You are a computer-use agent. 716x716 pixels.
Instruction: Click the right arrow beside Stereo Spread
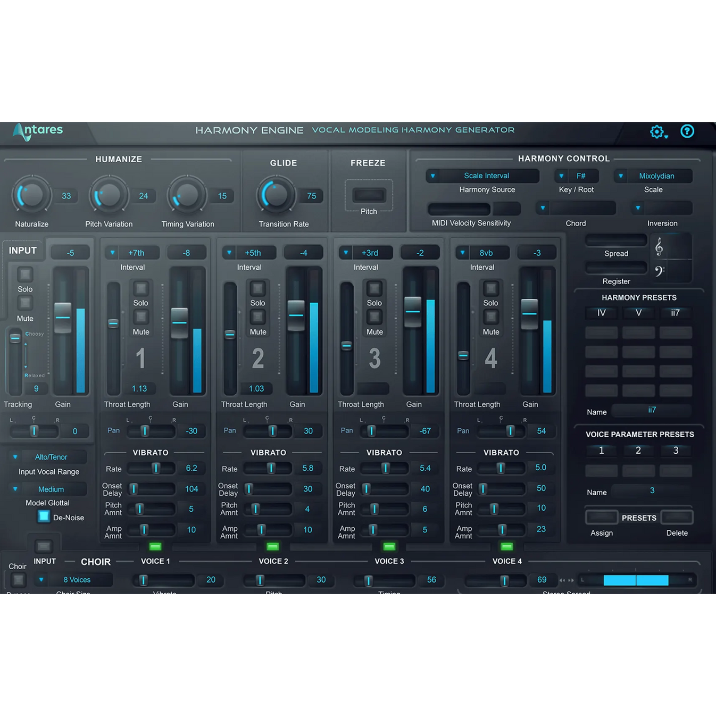click(571, 580)
